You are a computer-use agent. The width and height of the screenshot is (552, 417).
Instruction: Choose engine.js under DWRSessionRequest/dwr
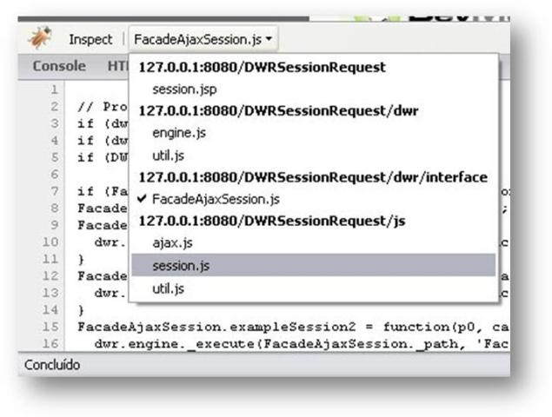tap(179, 134)
